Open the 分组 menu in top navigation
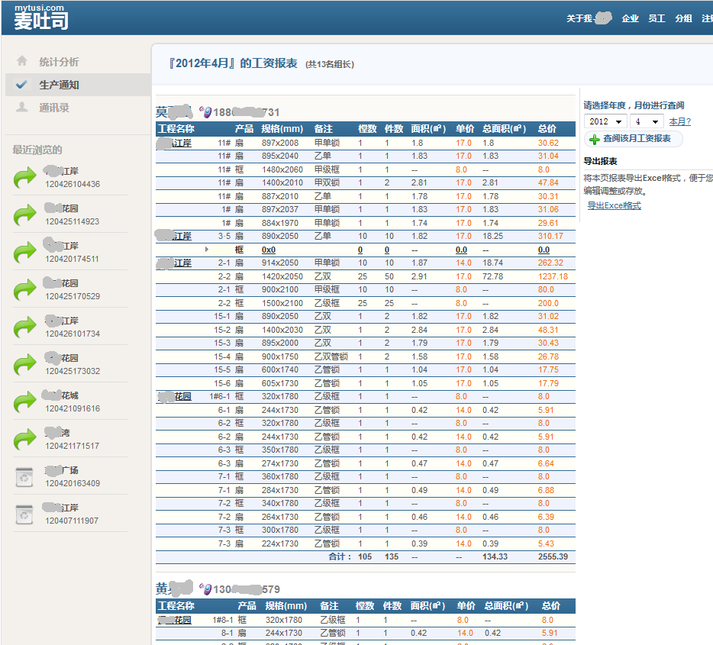The width and height of the screenshot is (713, 645). [683, 18]
